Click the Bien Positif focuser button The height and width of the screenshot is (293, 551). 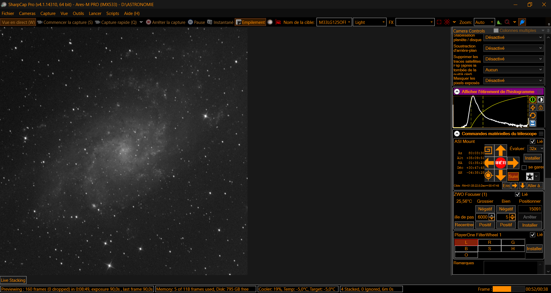(x=506, y=225)
